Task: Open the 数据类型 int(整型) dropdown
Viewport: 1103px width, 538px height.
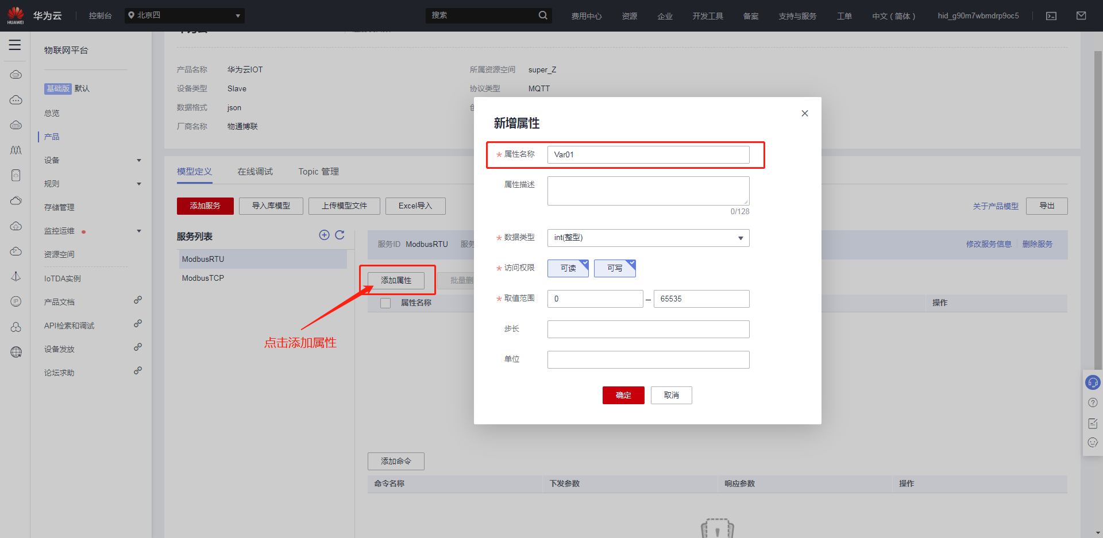Action: [648, 238]
